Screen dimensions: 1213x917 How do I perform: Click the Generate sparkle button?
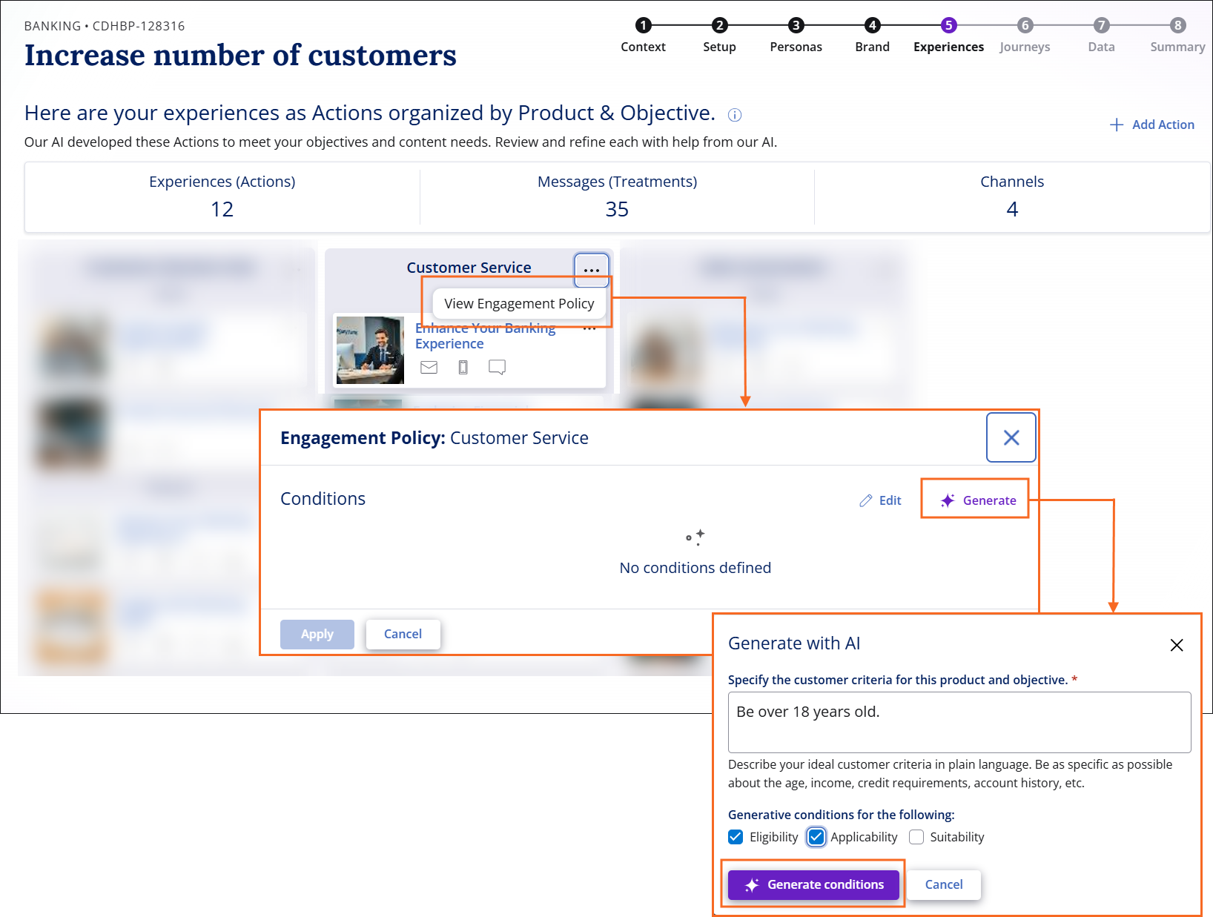point(978,500)
